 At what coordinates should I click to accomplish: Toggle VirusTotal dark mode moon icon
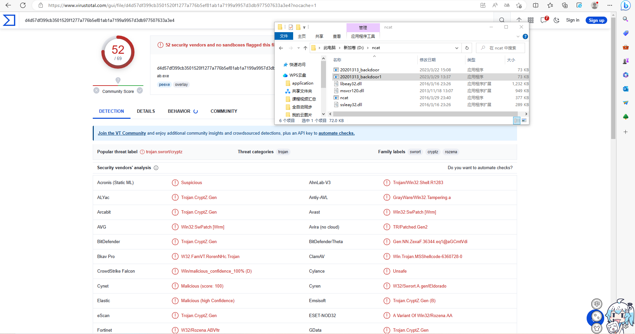[556, 20]
